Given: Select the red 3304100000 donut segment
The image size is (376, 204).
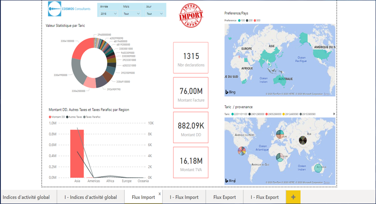Looking at the screenshot, I should tap(82, 48).
